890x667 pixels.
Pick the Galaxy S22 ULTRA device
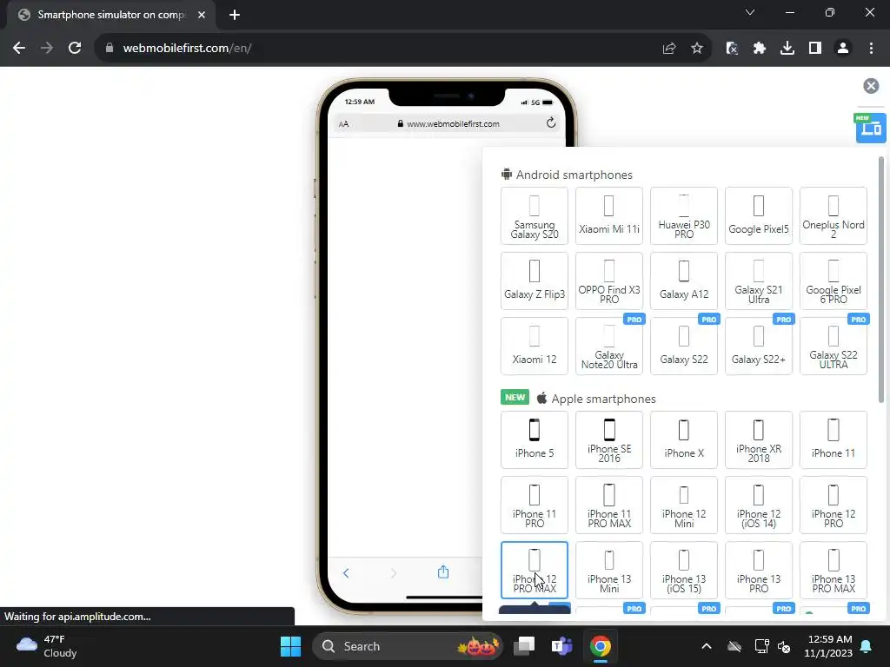834,347
